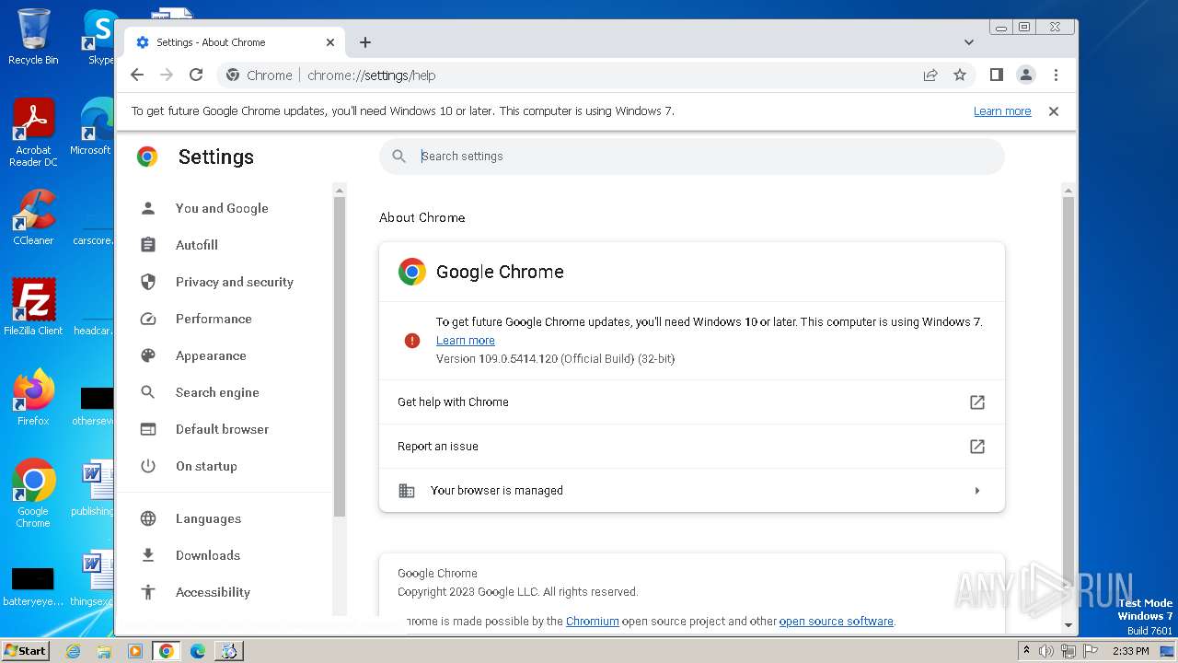Click the Search settings field
This screenshot has width=1178, height=663.
(x=692, y=157)
